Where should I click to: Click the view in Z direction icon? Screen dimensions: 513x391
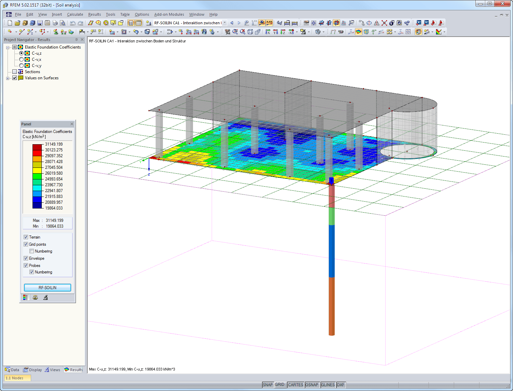point(283,32)
